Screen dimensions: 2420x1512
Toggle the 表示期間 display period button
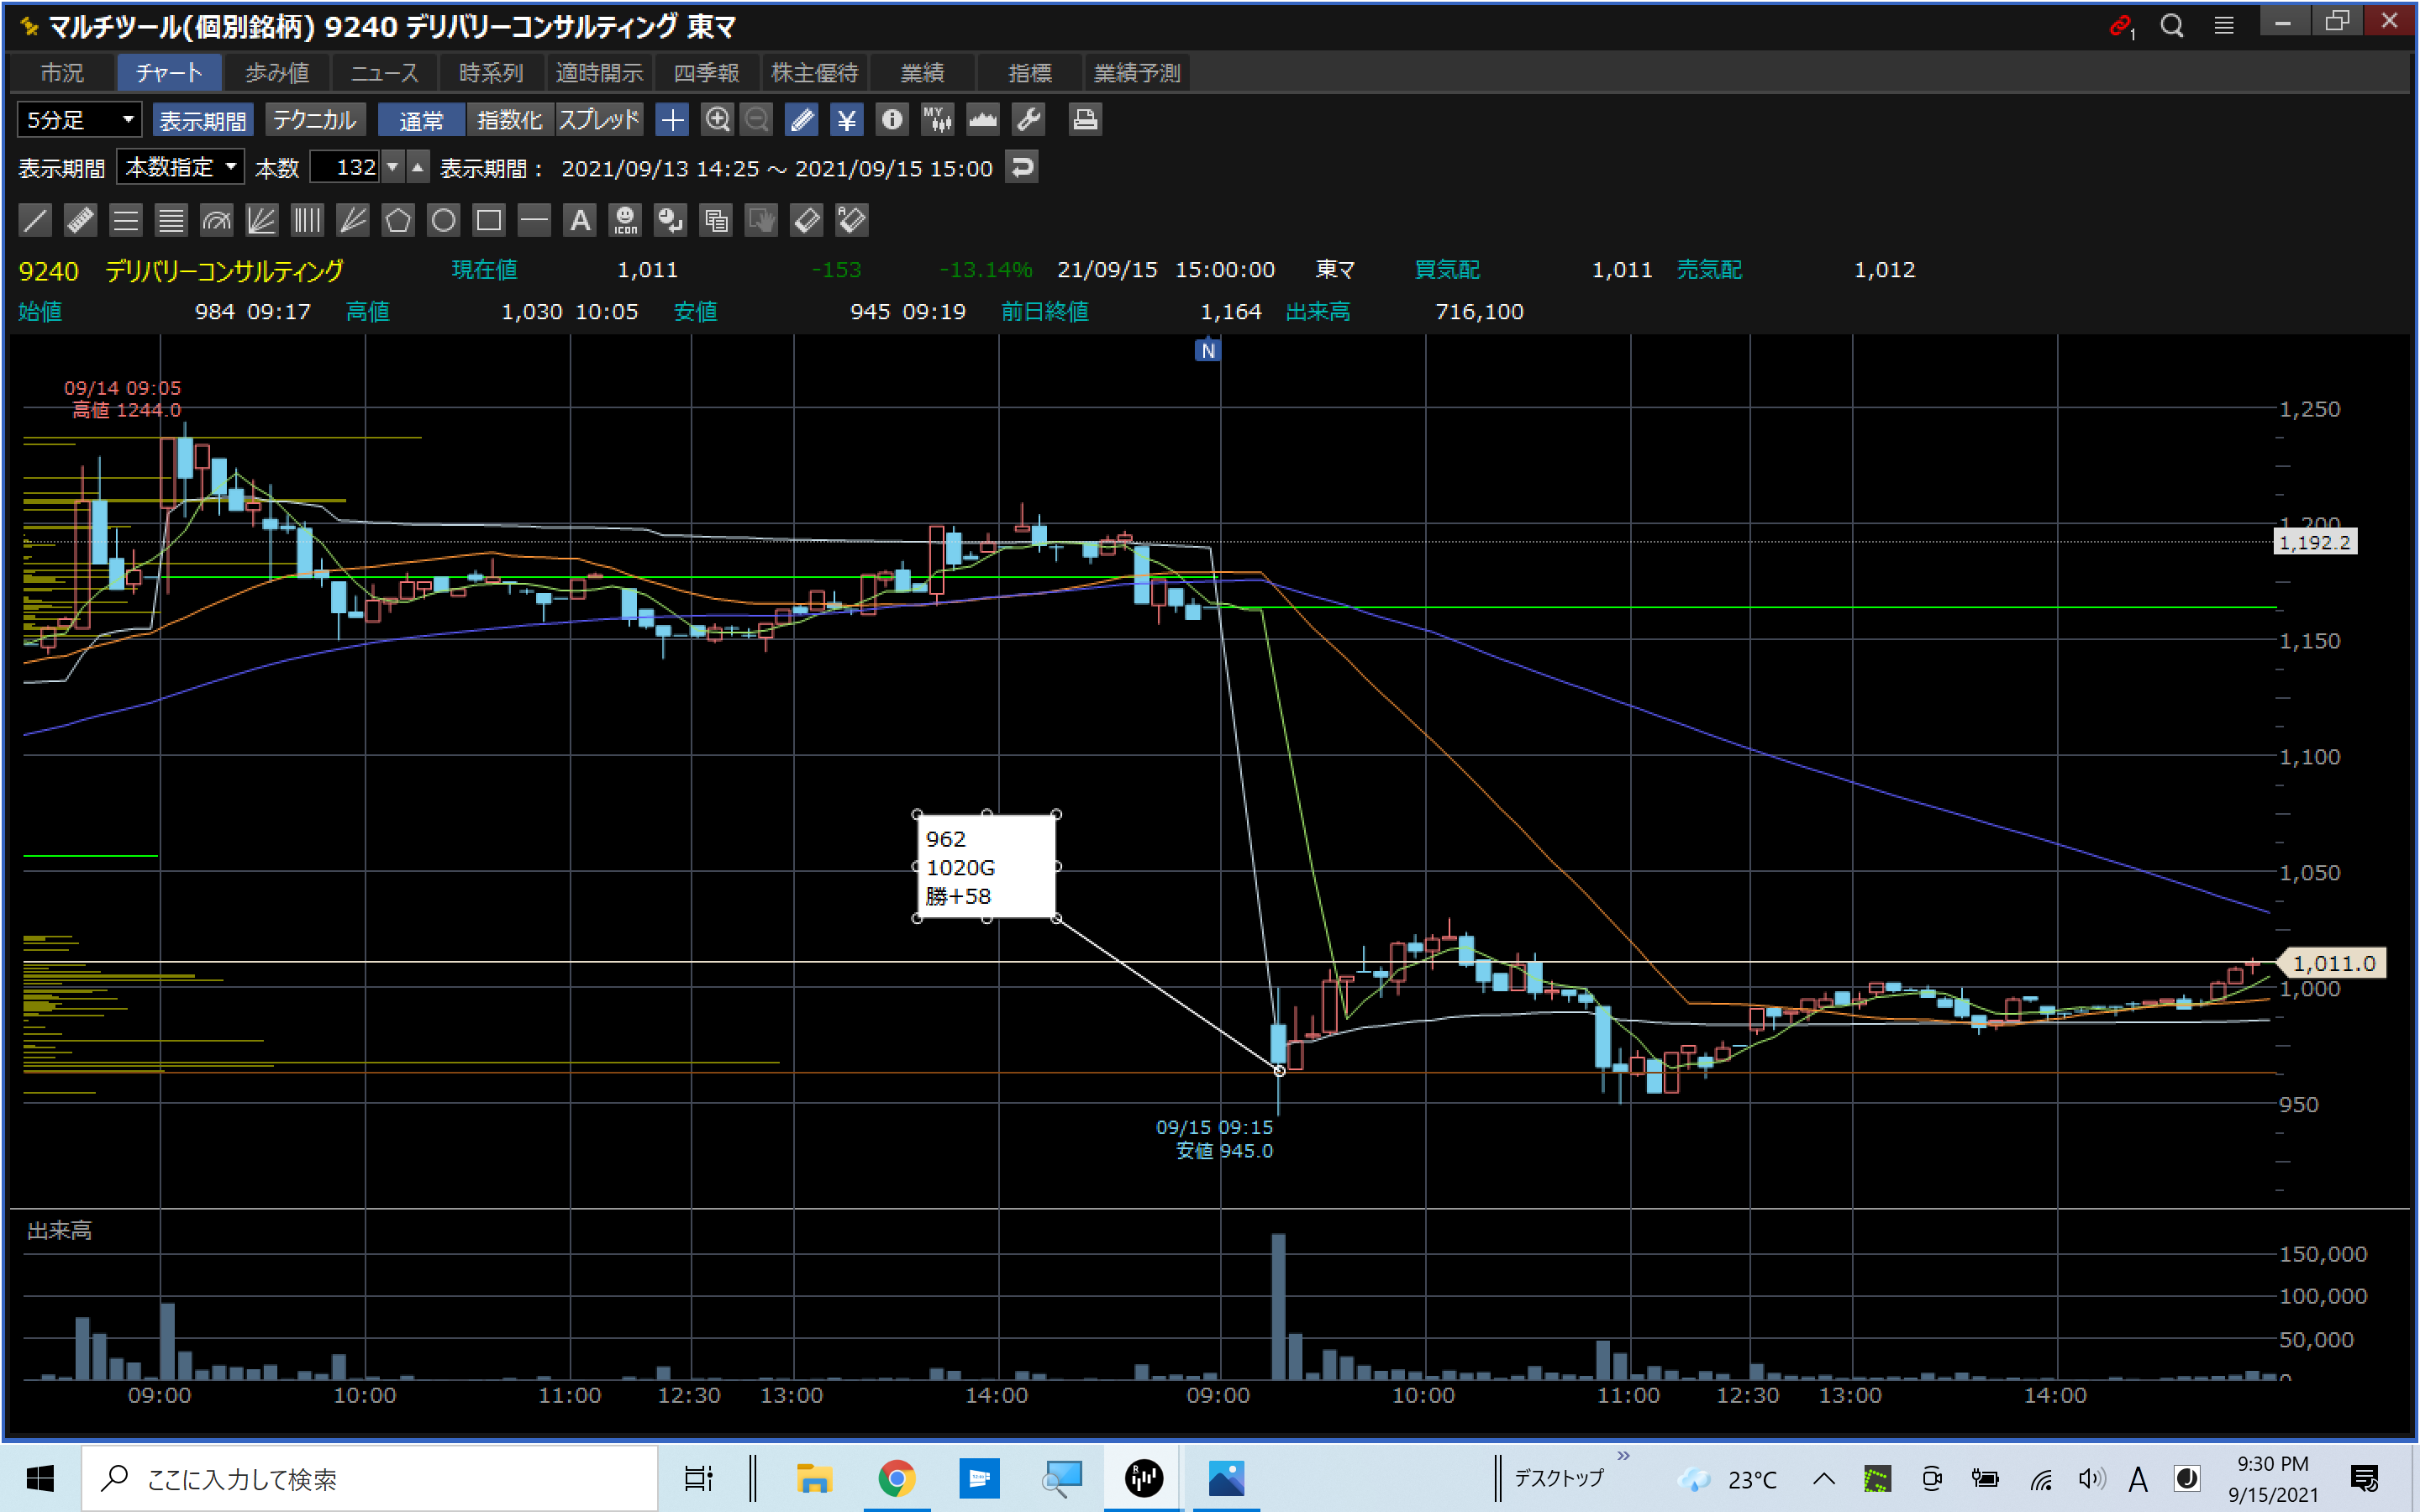coord(203,120)
